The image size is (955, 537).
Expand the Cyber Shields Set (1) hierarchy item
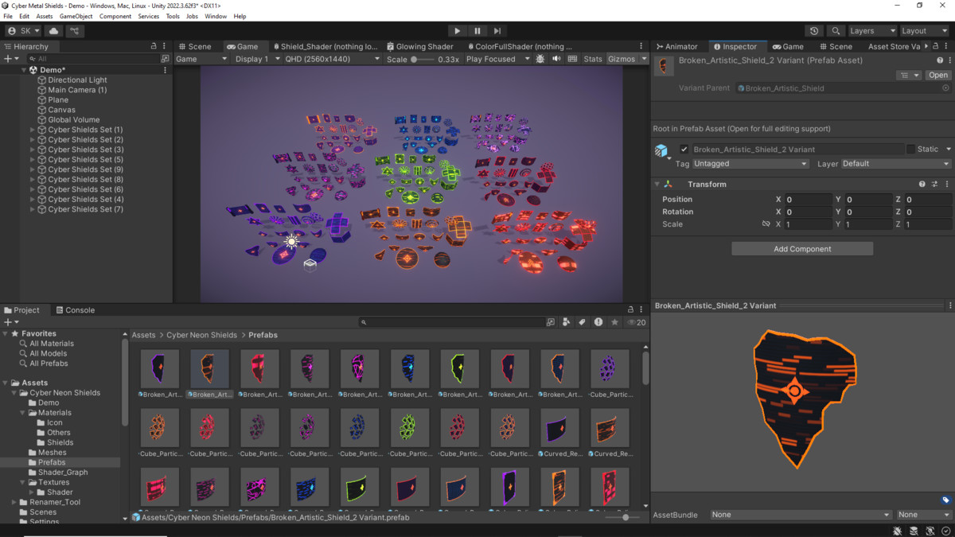33,129
